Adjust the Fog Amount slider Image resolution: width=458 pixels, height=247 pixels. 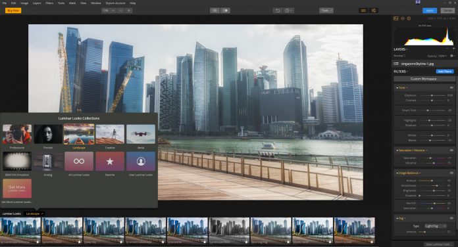432,232
